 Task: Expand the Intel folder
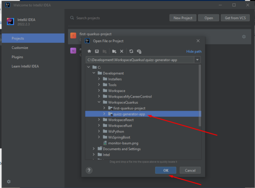pos(93,154)
